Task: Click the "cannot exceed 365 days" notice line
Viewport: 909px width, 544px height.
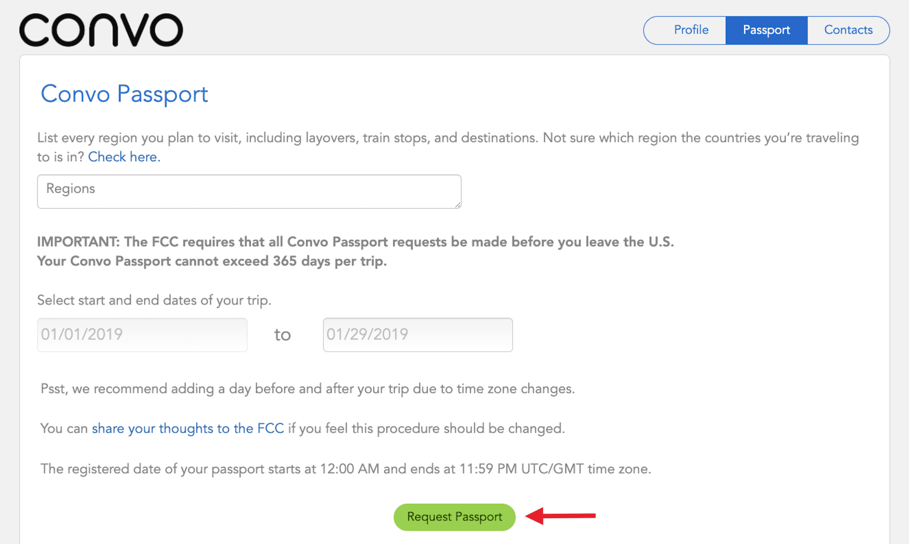Action: [x=211, y=261]
